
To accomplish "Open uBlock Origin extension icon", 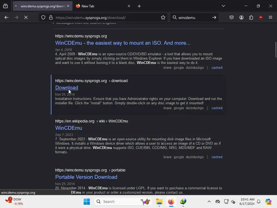I will pyautogui.click(x=261, y=17).
